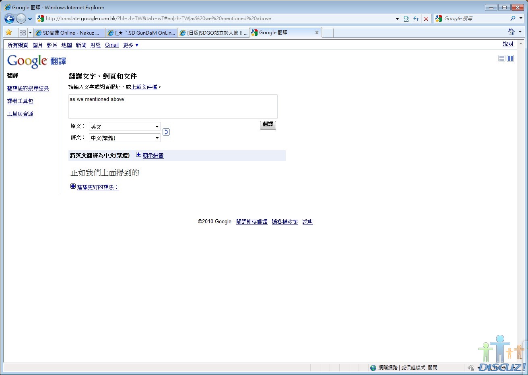Expand the 更多 menu
The image size is (528, 375).
pyautogui.click(x=131, y=45)
